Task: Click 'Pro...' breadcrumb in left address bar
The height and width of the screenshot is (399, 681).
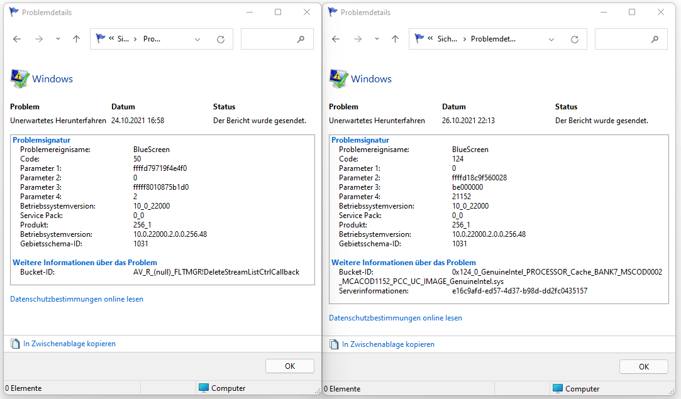Action: [x=152, y=39]
